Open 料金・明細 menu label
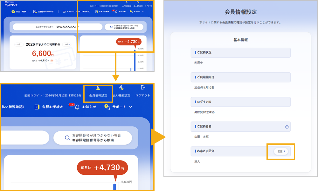Viewport: 318px width, 191px height. pyautogui.click(x=21, y=12)
